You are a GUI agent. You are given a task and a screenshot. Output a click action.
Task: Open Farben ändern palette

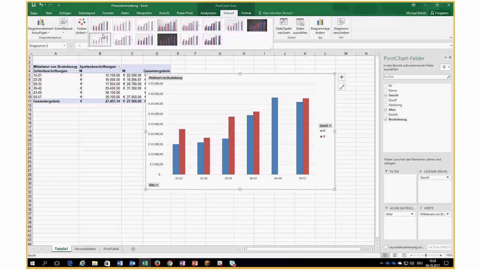click(82, 26)
